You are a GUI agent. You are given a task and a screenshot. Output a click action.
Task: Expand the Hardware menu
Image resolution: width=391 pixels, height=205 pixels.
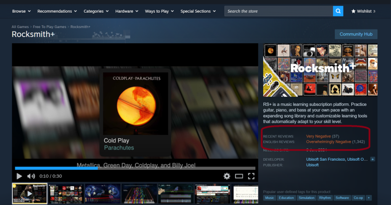[x=127, y=11]
